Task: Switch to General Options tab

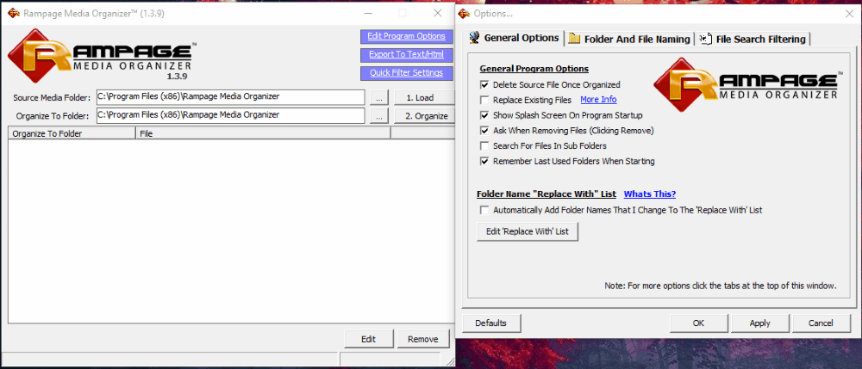Action: (515, 38)
